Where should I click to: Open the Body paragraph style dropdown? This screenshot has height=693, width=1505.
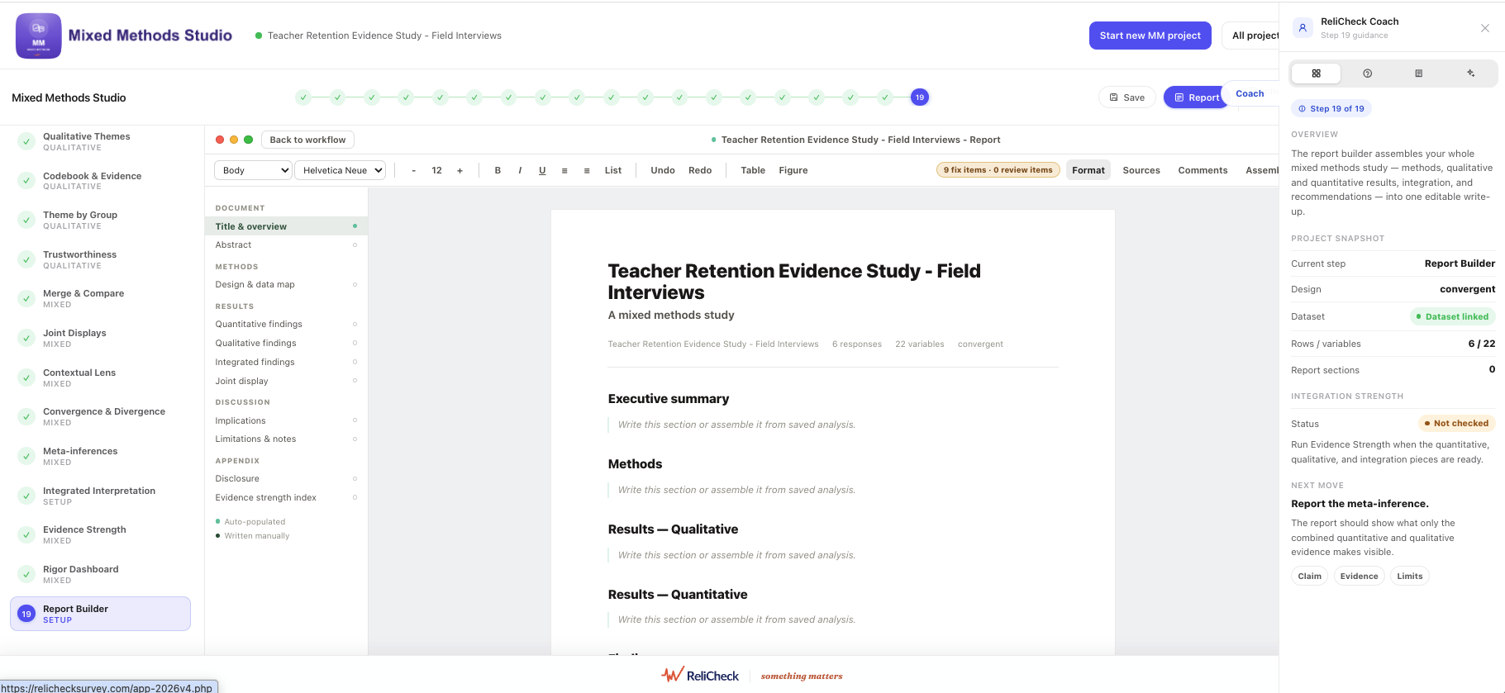[253, 170]
